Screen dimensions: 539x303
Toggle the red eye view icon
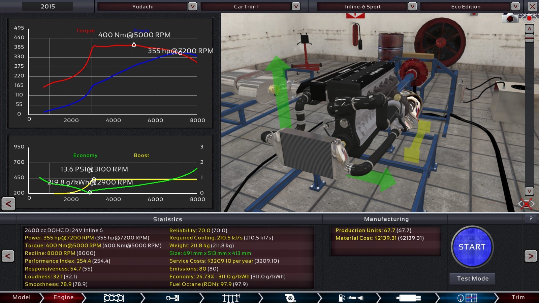(x=530, y=18)
